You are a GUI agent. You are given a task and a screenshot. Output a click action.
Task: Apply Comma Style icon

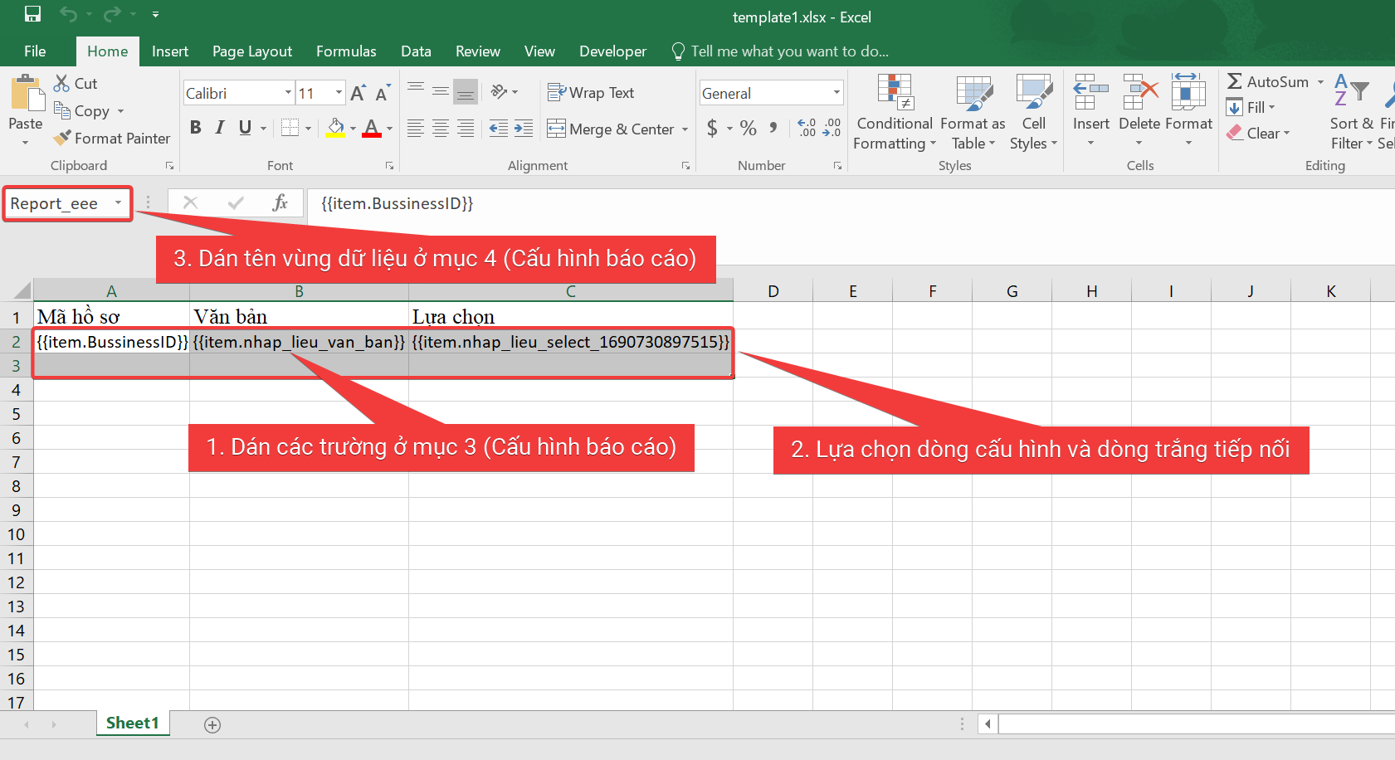tap(773, 128)
